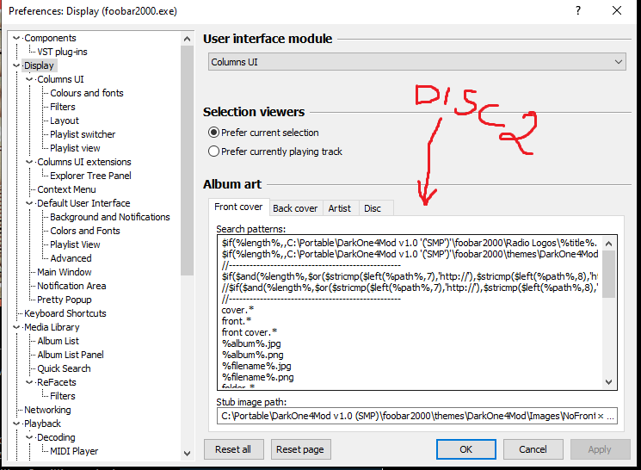Select Prefer currently playing track option
Screen dimensions: 641x470
[213, 152]
